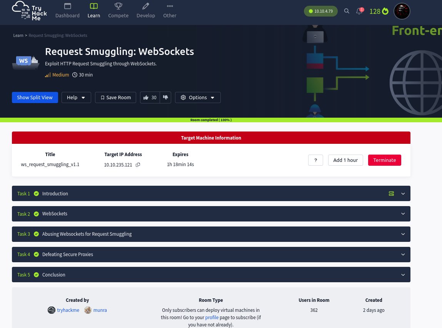Click the Learn breadcrumb link
Image resolution: width=442 pixels, height=328 pixels.
point(18,35)
